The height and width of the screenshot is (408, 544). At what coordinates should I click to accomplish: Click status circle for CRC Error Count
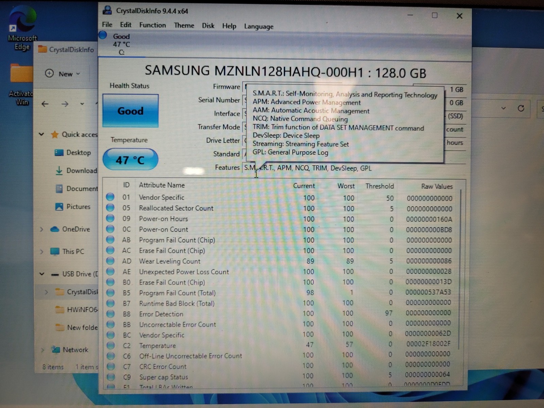tap(111, 366)
